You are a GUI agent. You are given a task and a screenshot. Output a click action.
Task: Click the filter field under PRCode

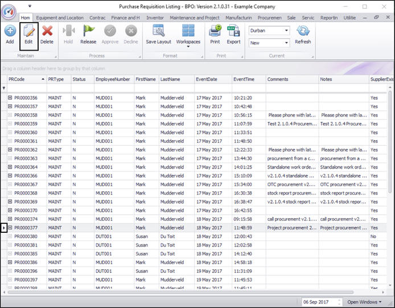pyautogui.click(x=26, y=88)
